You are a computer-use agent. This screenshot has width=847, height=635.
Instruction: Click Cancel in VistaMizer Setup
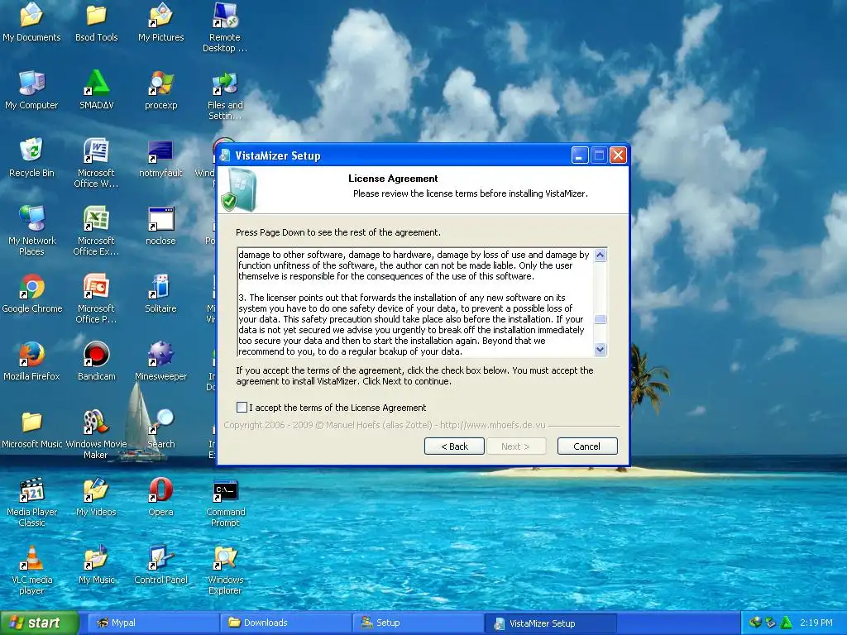pyautogui.click(x=586, y=446)
